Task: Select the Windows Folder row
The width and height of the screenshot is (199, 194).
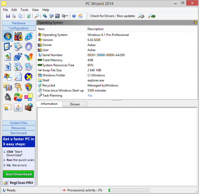Action: [117, 75]
